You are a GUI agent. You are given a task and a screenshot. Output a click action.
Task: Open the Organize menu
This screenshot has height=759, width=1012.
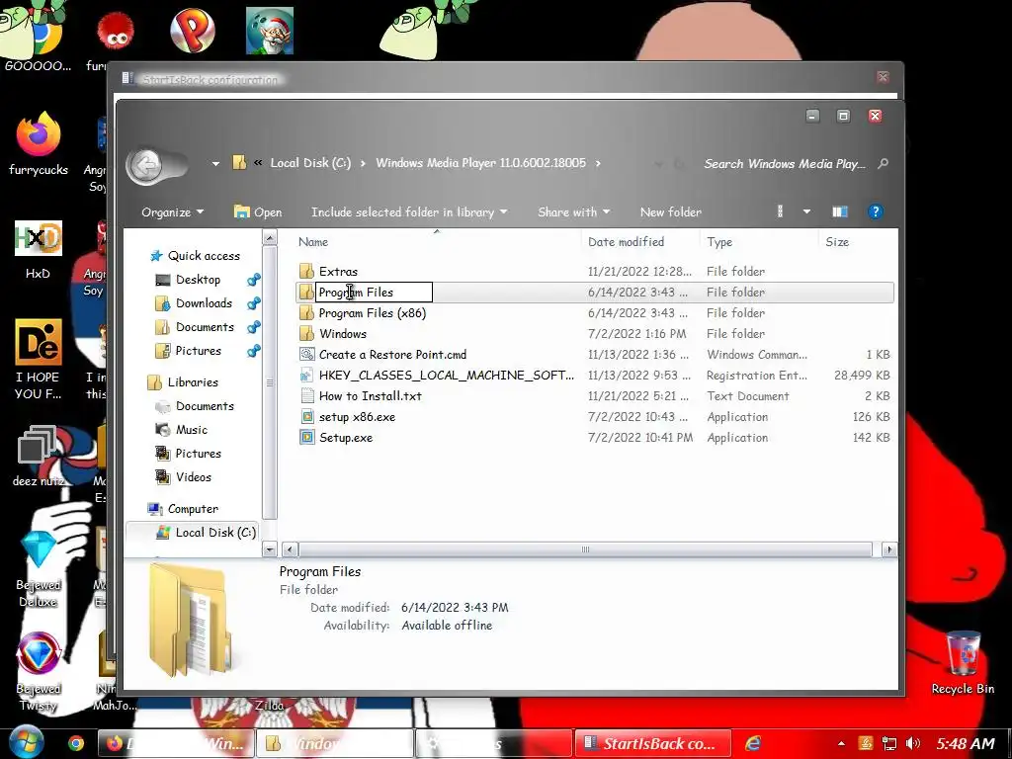172,212
